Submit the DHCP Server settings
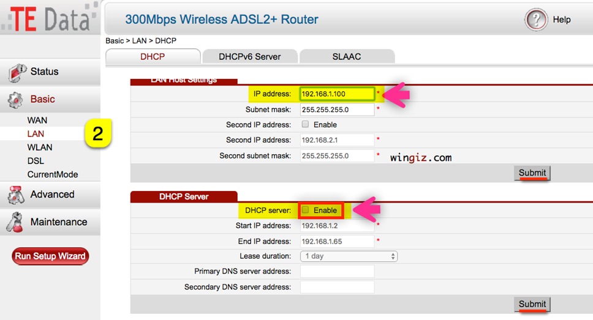593x320 pixels. (x=532, y=304)
